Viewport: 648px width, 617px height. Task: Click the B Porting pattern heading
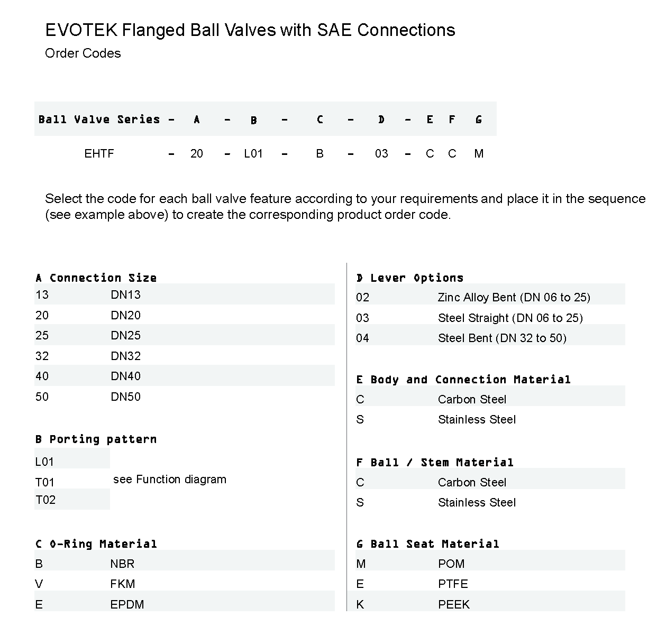click(x=96, y=439)
